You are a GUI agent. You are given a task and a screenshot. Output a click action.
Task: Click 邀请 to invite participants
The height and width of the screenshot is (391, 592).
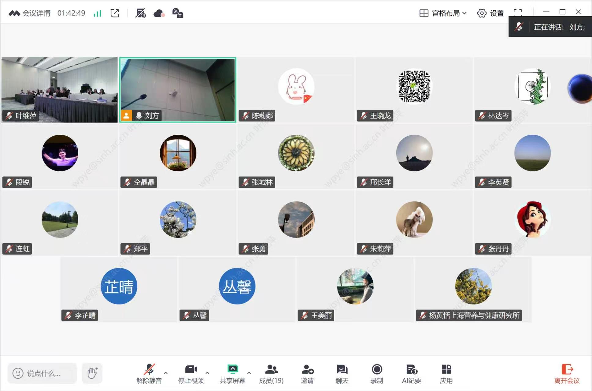click(307, 374)
